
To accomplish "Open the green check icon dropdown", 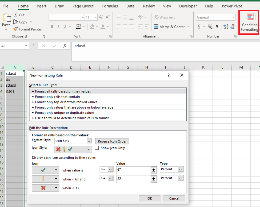I will tap(56, 170).
